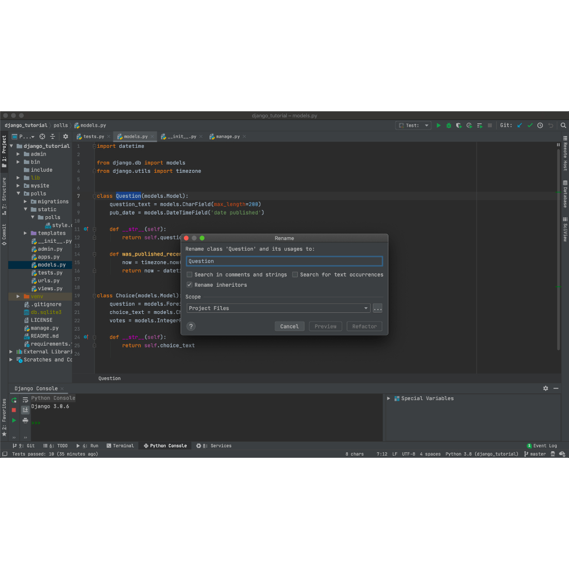Click the scope browse ellipsis button
Screen dimensions: 569x569
tap(377, 308)
